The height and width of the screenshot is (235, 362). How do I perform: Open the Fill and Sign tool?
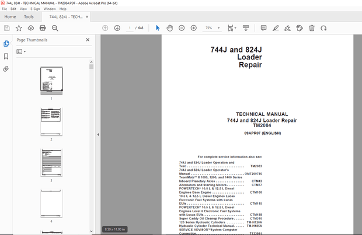coord(287,28)
